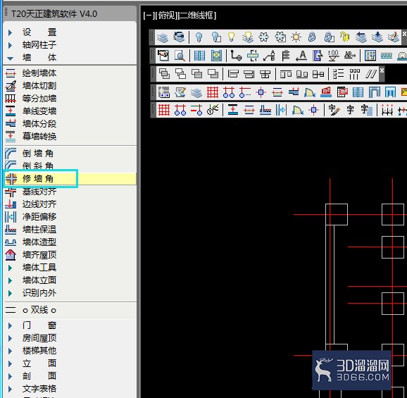Image resolution: width=407 pixels, height=398 pixels.
Task: Select the 等分加墙 command
Action: pyautogui.click(x=39, y=99)
